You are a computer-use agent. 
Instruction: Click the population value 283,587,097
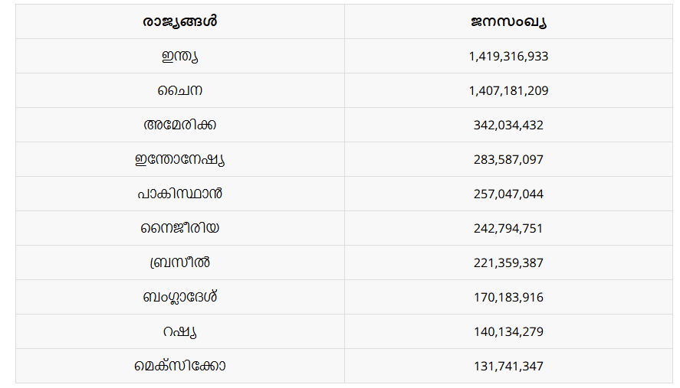(x=508, y=159)
